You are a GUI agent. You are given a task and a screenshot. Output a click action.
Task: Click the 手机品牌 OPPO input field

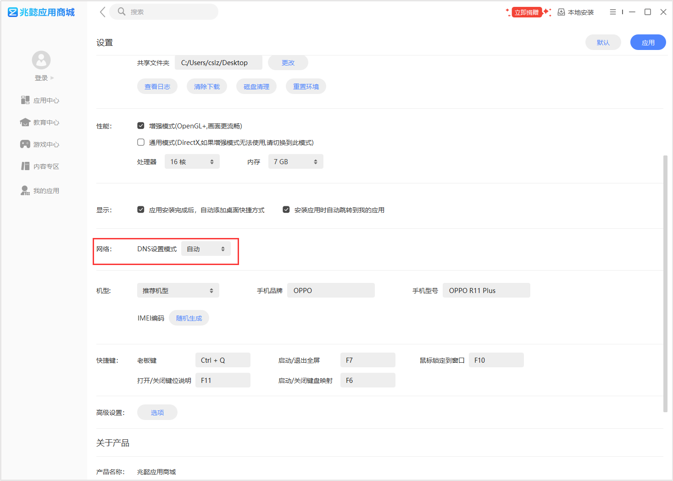(331, 291)
